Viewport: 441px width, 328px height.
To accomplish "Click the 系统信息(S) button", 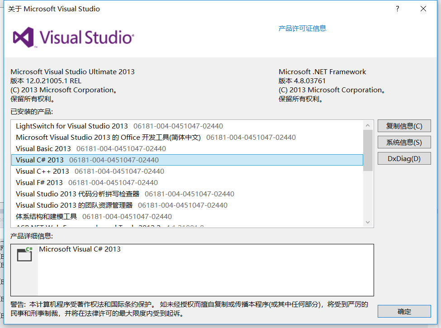I will click(404, 142).
